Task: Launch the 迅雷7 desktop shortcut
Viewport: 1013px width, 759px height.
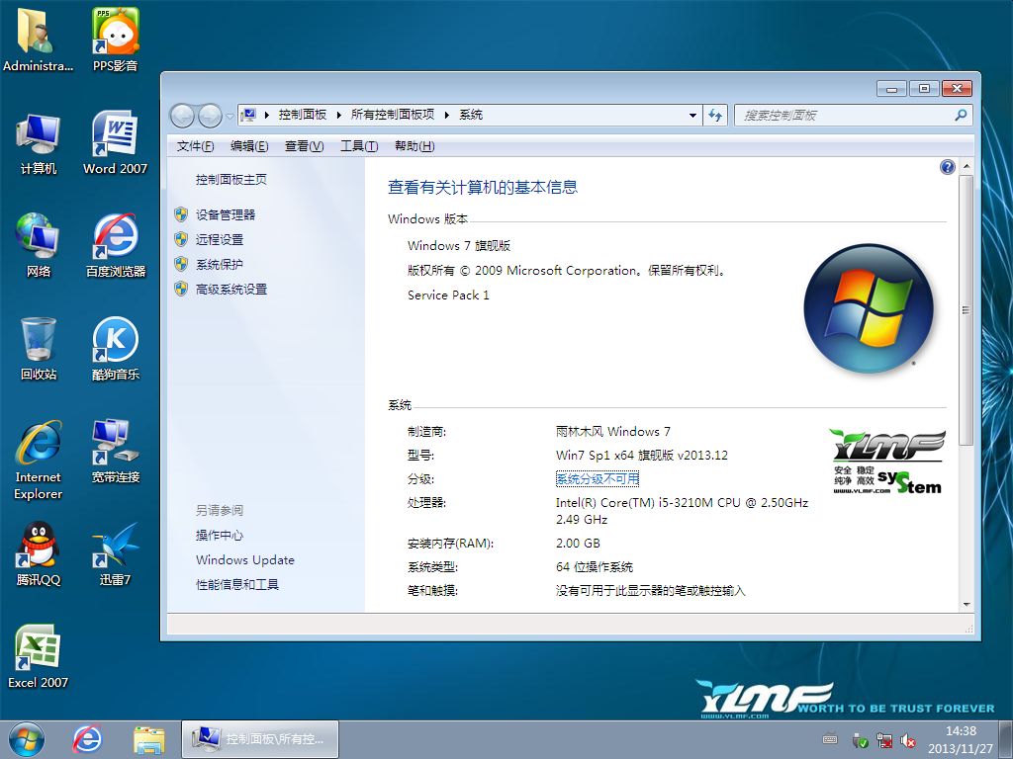Action: tap(115, 553)
